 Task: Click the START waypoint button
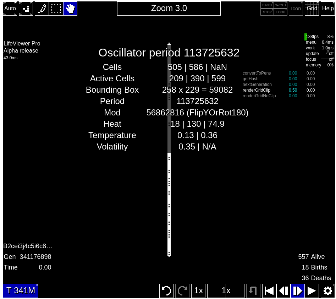coord(267,5)
